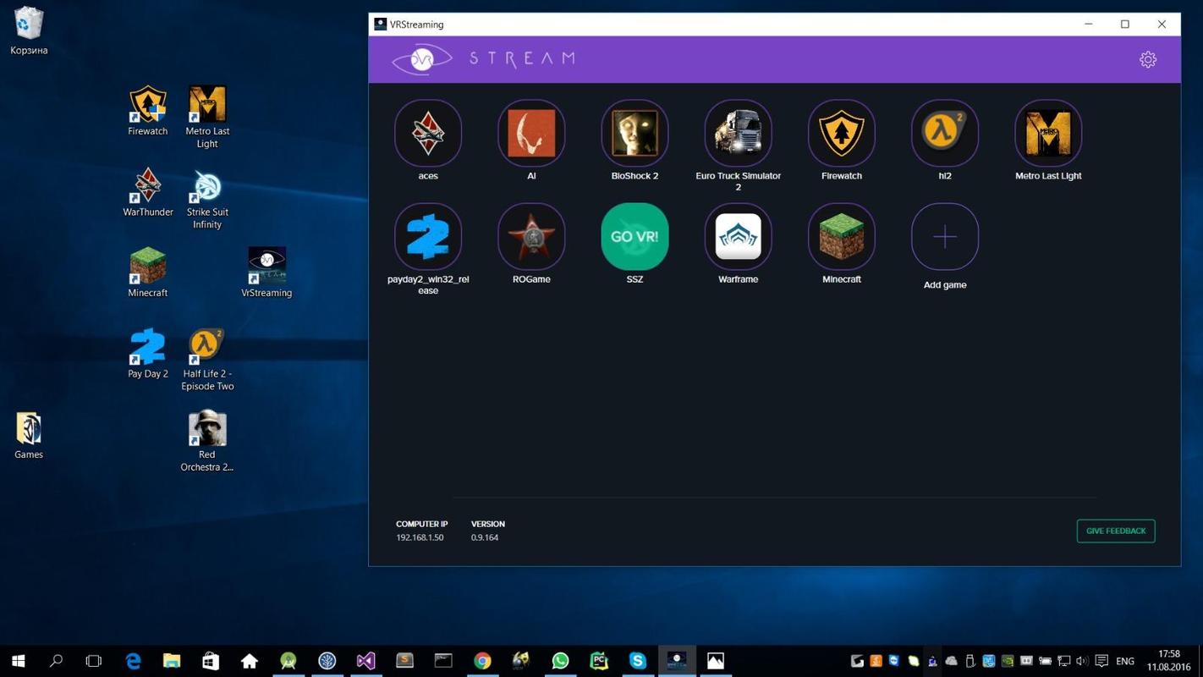Open Warframe from the game grid

pyautogui.click(x=738, y=236)
